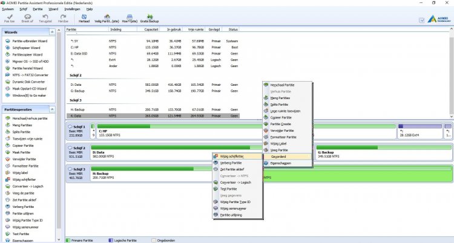Choose Herschaal Partitie in context menu
Viewport: 454px width, 243px height.
288,85
